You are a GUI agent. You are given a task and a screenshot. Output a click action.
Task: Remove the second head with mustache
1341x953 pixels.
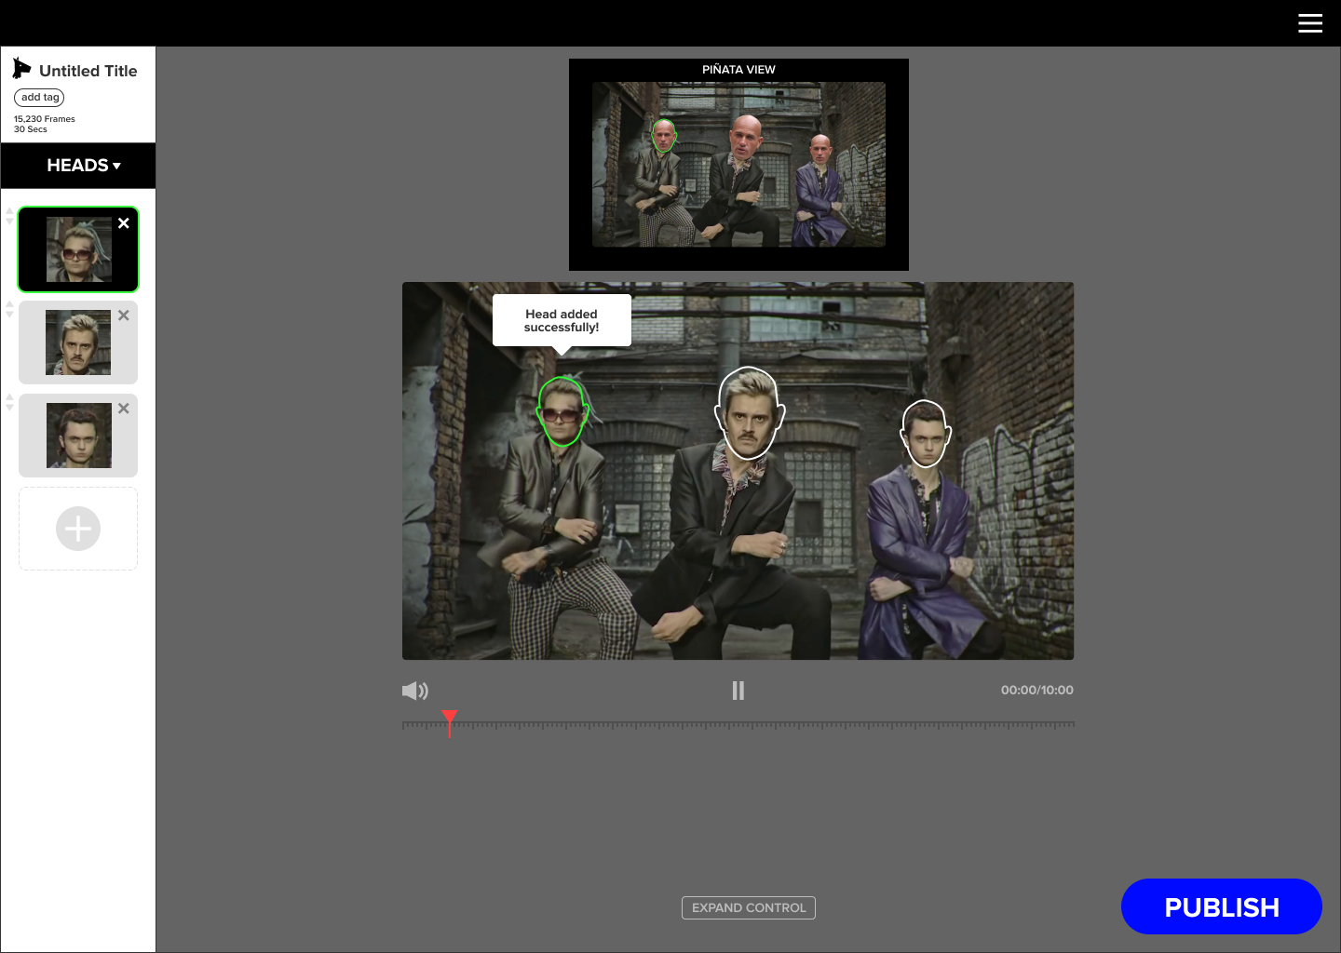pyautogui.click(x=124, y=315)
